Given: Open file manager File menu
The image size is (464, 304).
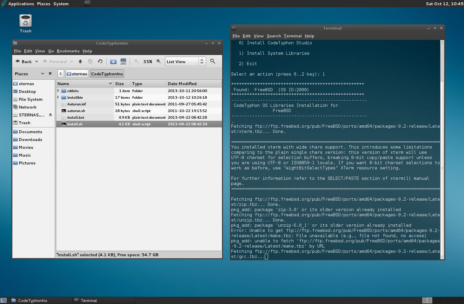Looking at the screenshot, I should [x=17, y=51].
